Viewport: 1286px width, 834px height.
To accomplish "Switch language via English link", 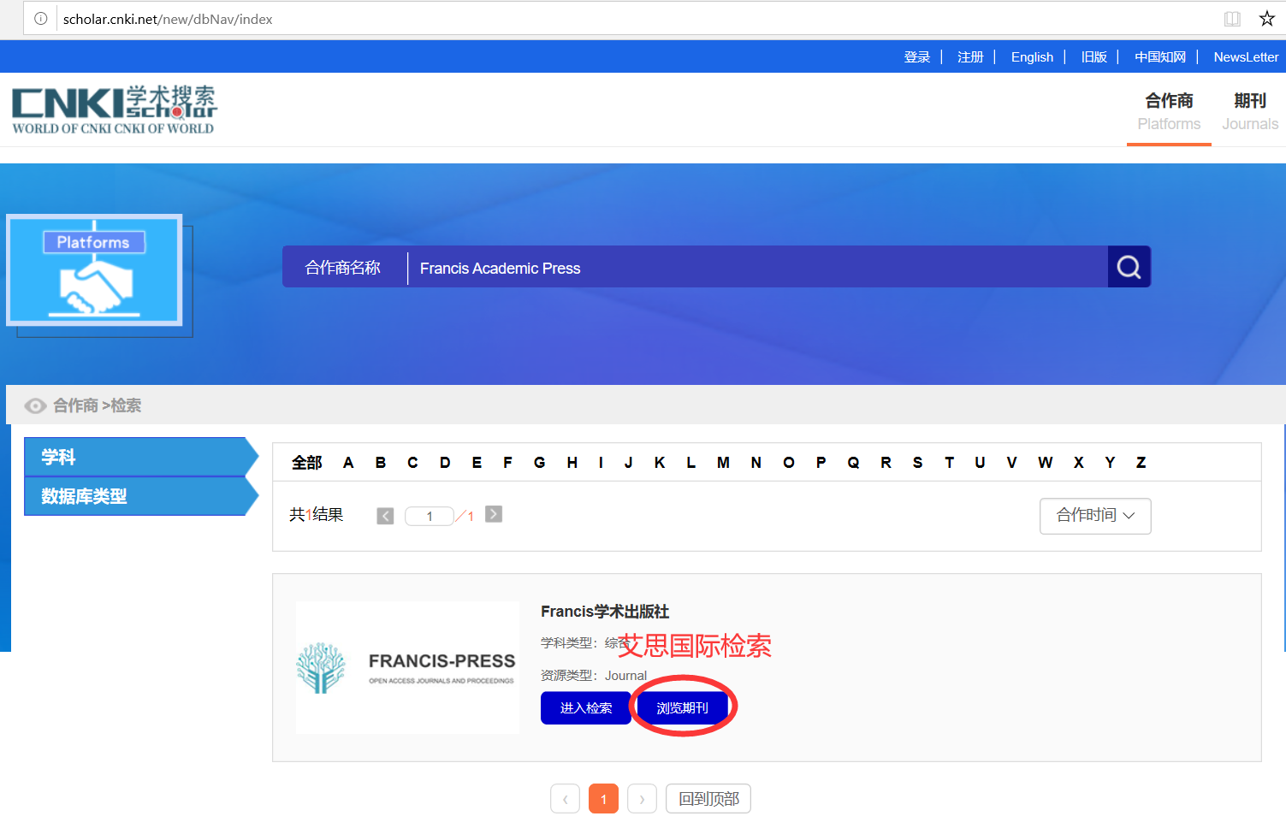I will pyautogui.click(x=1032, y=57).
